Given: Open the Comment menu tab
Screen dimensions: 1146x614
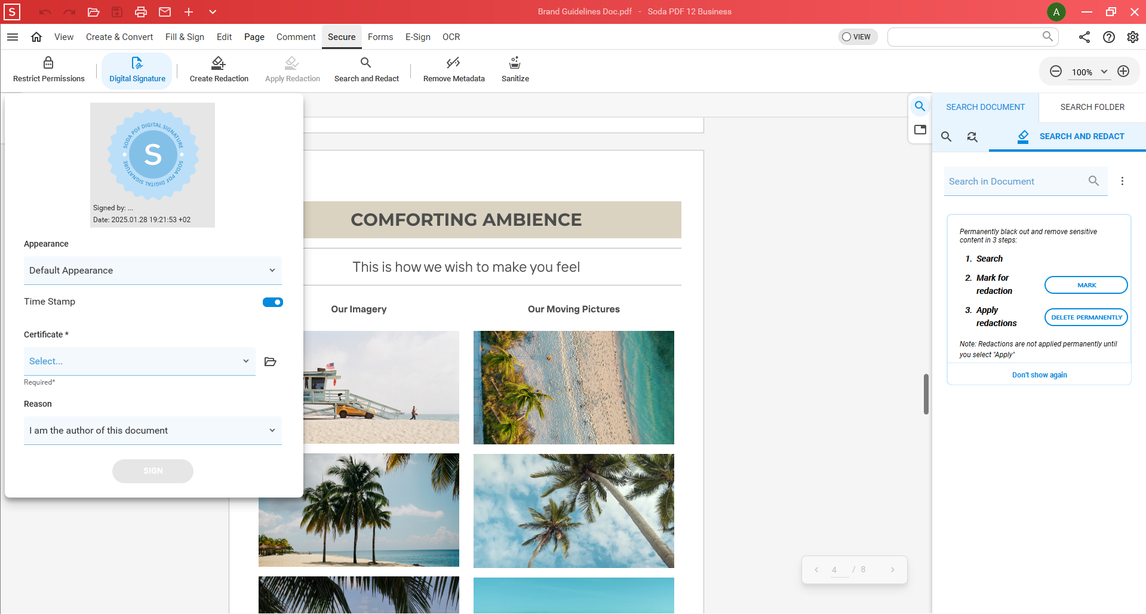Looking at the screenshot, I should pyautogui.click(x=296, y=37).
